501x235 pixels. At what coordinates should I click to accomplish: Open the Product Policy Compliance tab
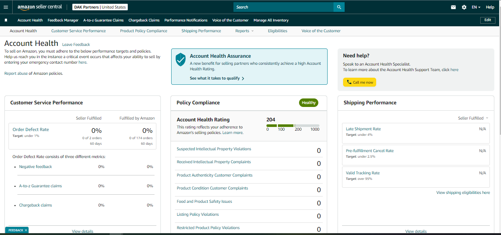pos(143,31)
